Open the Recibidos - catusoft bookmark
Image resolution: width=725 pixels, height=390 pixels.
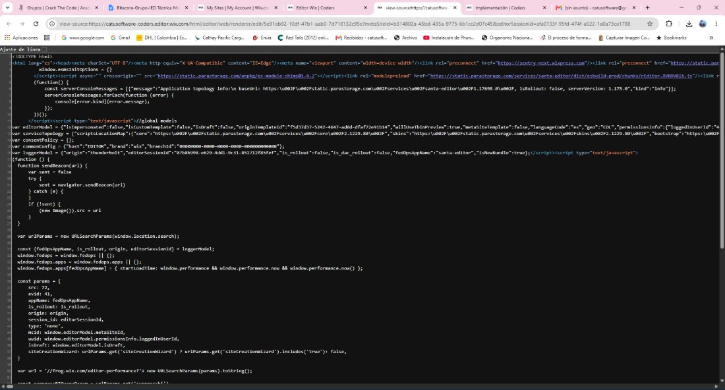pos(361,38)
